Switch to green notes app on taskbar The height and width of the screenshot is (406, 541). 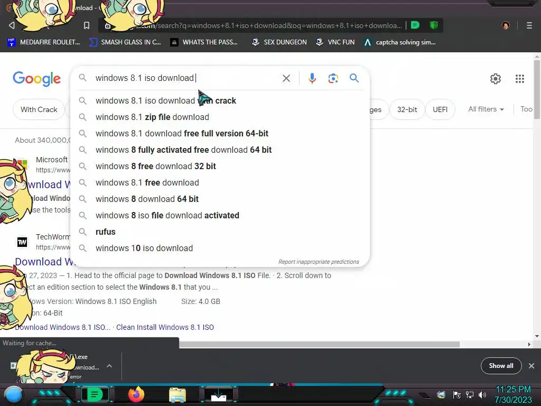click(x=95, y=394)
